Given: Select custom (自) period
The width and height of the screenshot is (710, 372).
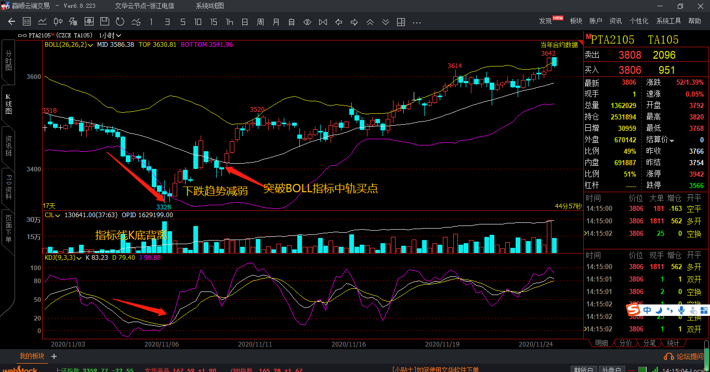Looking at the screenshot, I should 292,22.
